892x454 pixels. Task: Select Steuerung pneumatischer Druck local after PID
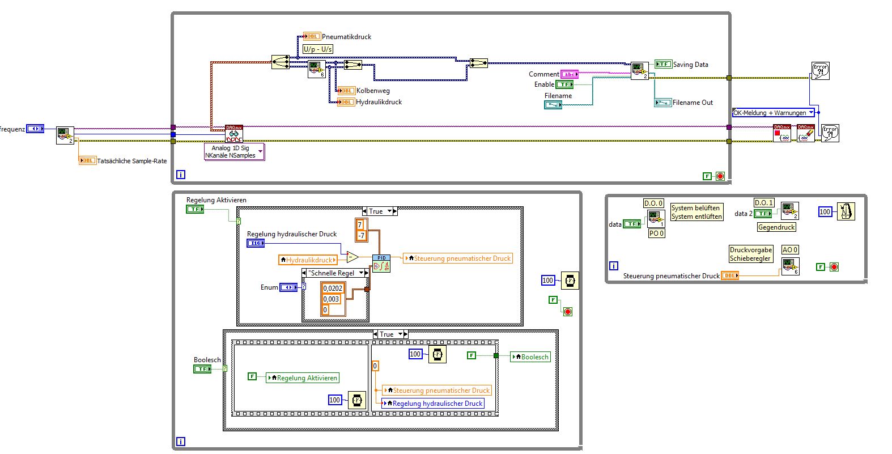[x=457, y=258]
